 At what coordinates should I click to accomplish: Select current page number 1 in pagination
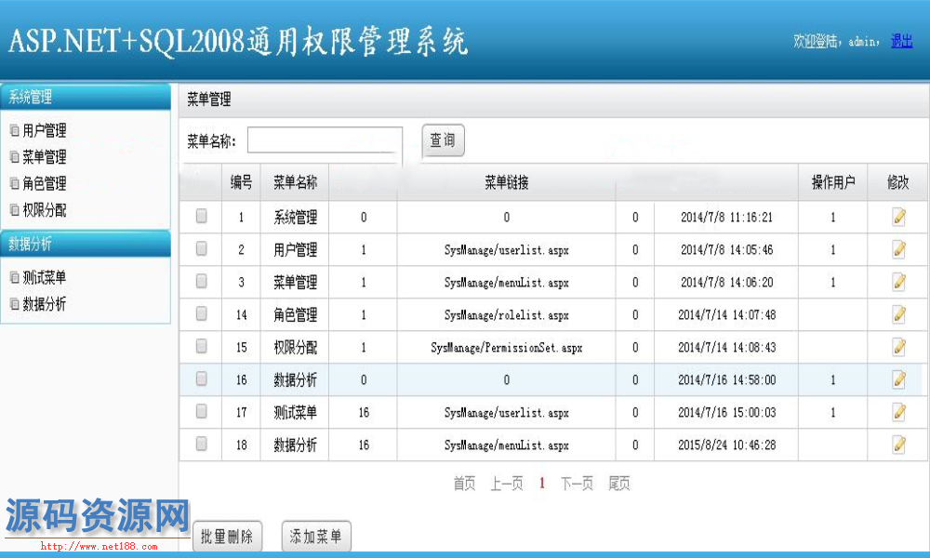pos(542,484)
